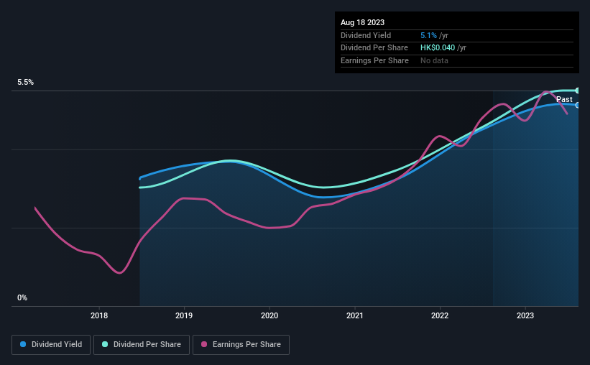Toggle the Earnings Per Share legend button
The height and width of the screenshot is (365, 590).
pyautogui.click(x=241, y=345)
